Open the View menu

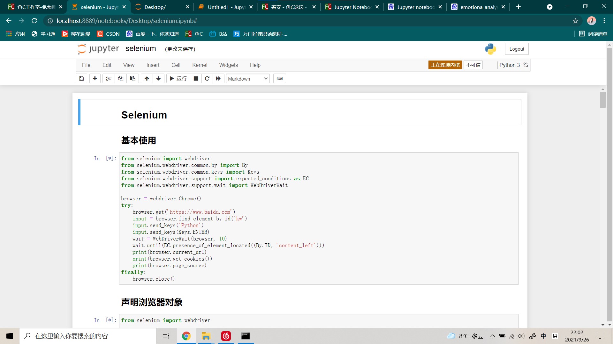tap(129, 65)
